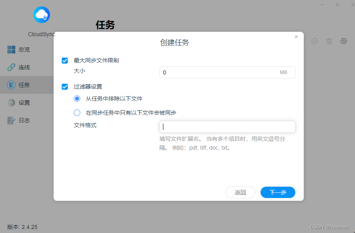Viewport: 355px width, 233px height.
Task: Open the 总览 overview section
Action: coord(19,49)
